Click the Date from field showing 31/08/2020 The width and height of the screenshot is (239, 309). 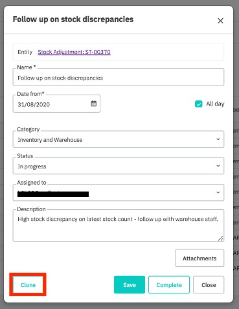tap(56, 104)
